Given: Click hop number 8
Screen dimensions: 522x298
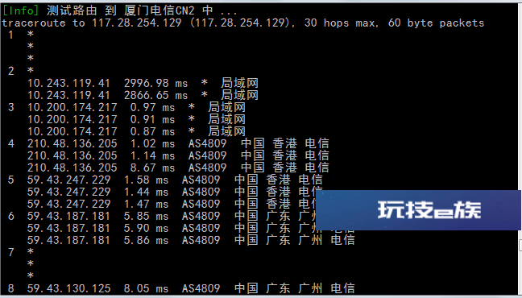Looking at the screenshot, I should [x=11, y=288].
